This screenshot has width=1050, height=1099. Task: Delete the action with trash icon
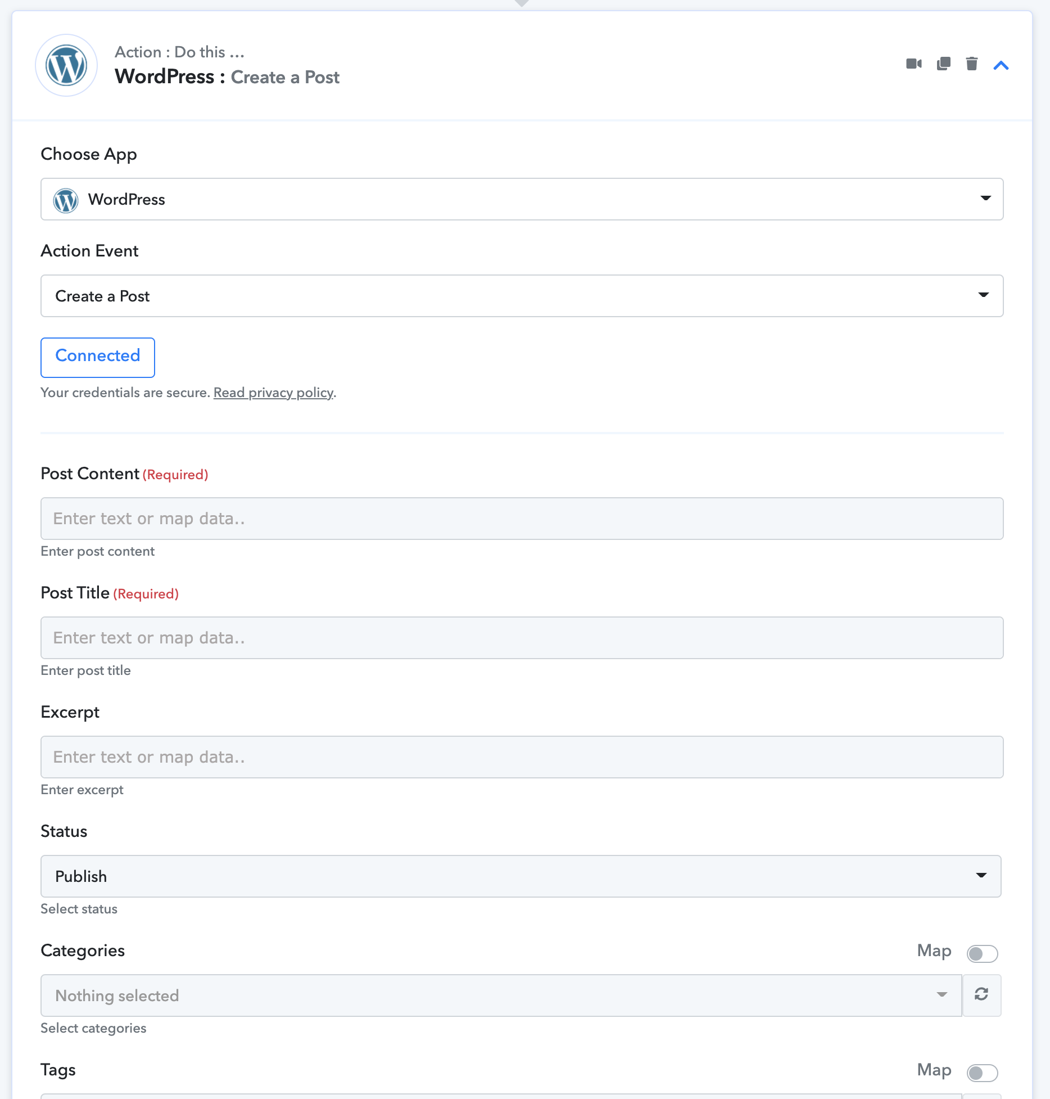(x=972, y=64)
